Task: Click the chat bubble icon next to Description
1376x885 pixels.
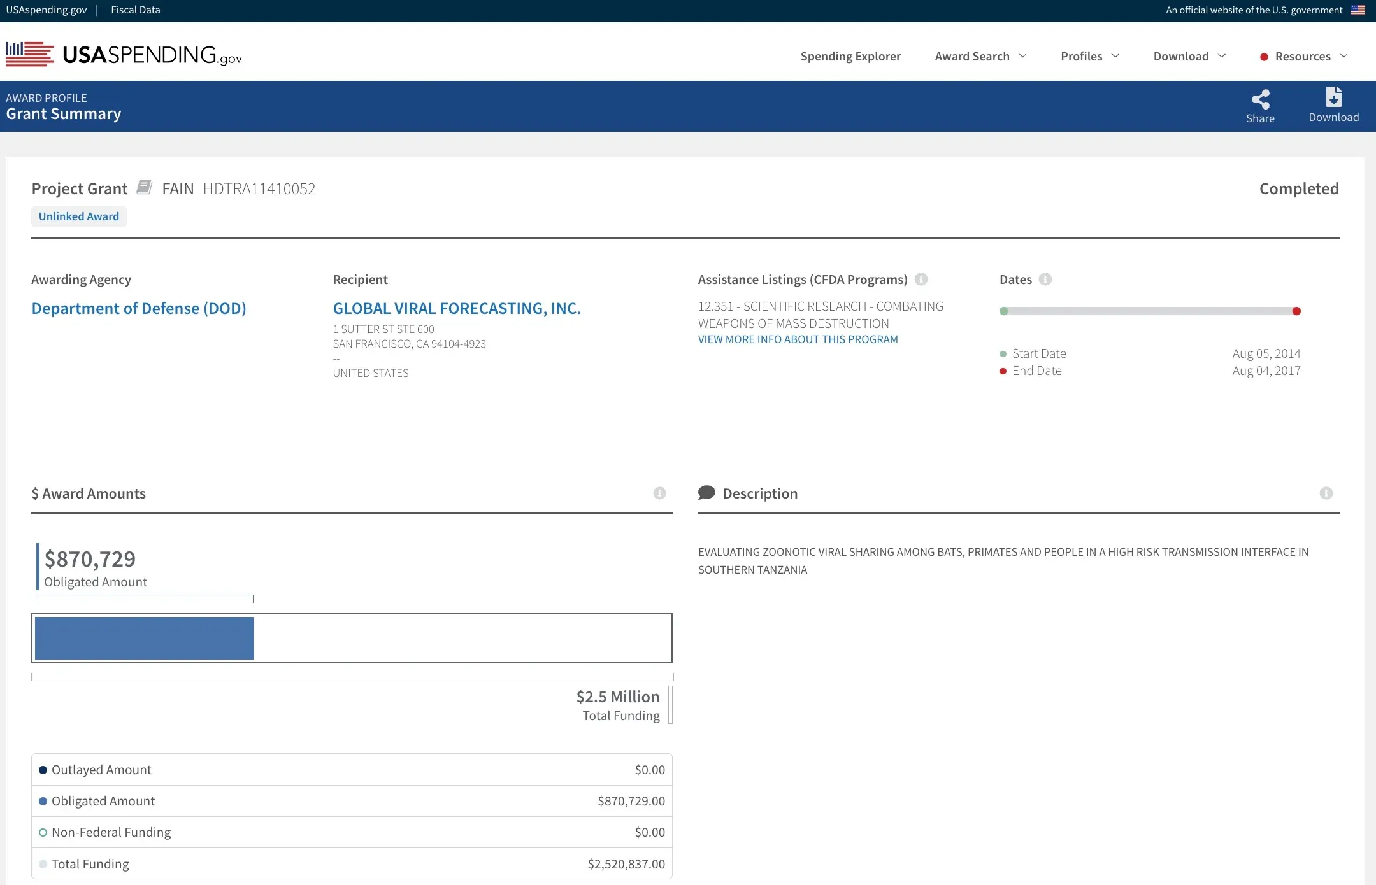Action: [x=706, y=492]
